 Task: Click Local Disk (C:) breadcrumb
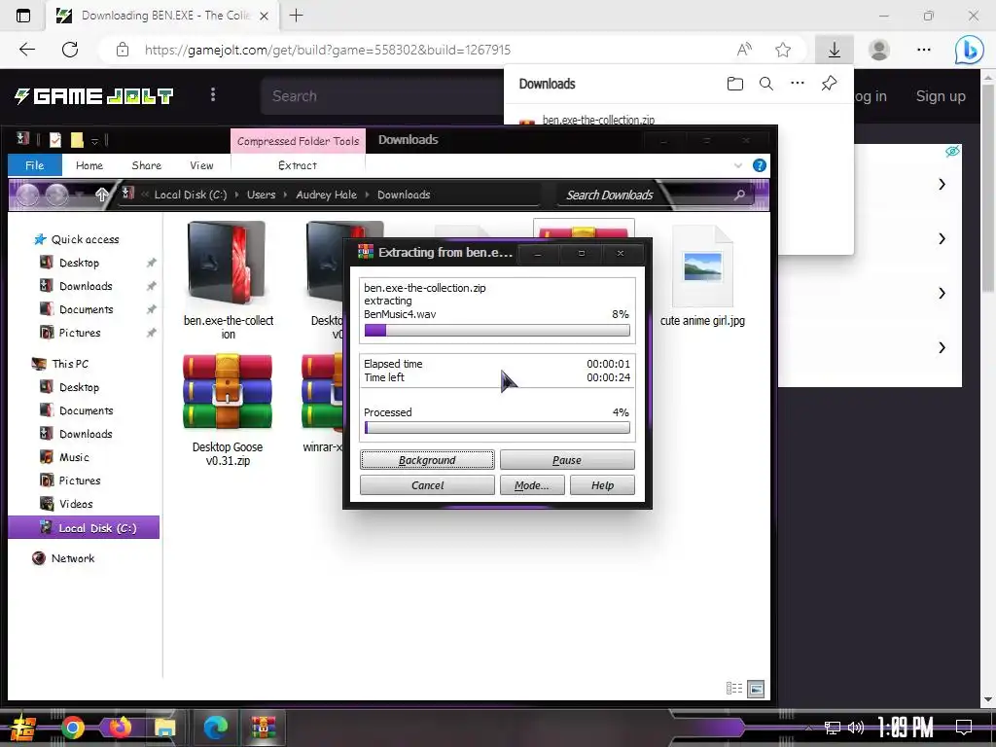tap(191, 195)
